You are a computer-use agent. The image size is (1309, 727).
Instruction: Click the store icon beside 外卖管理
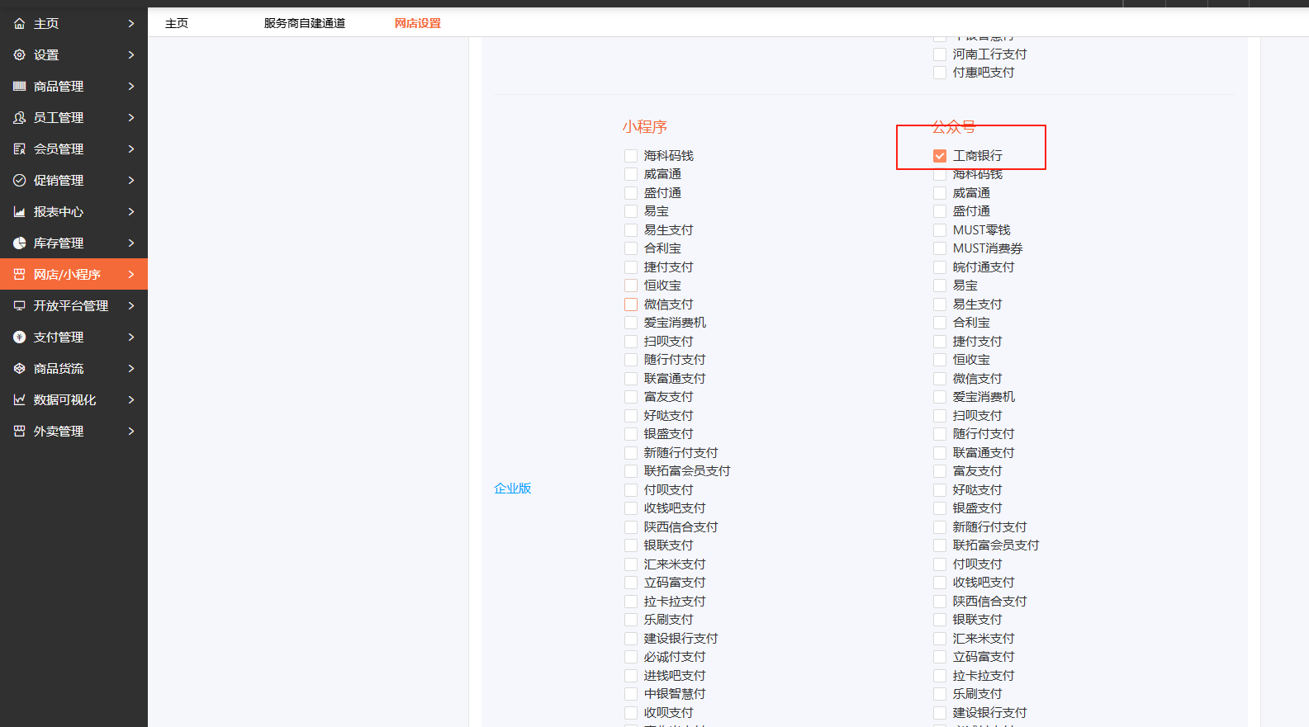point(19,432)
